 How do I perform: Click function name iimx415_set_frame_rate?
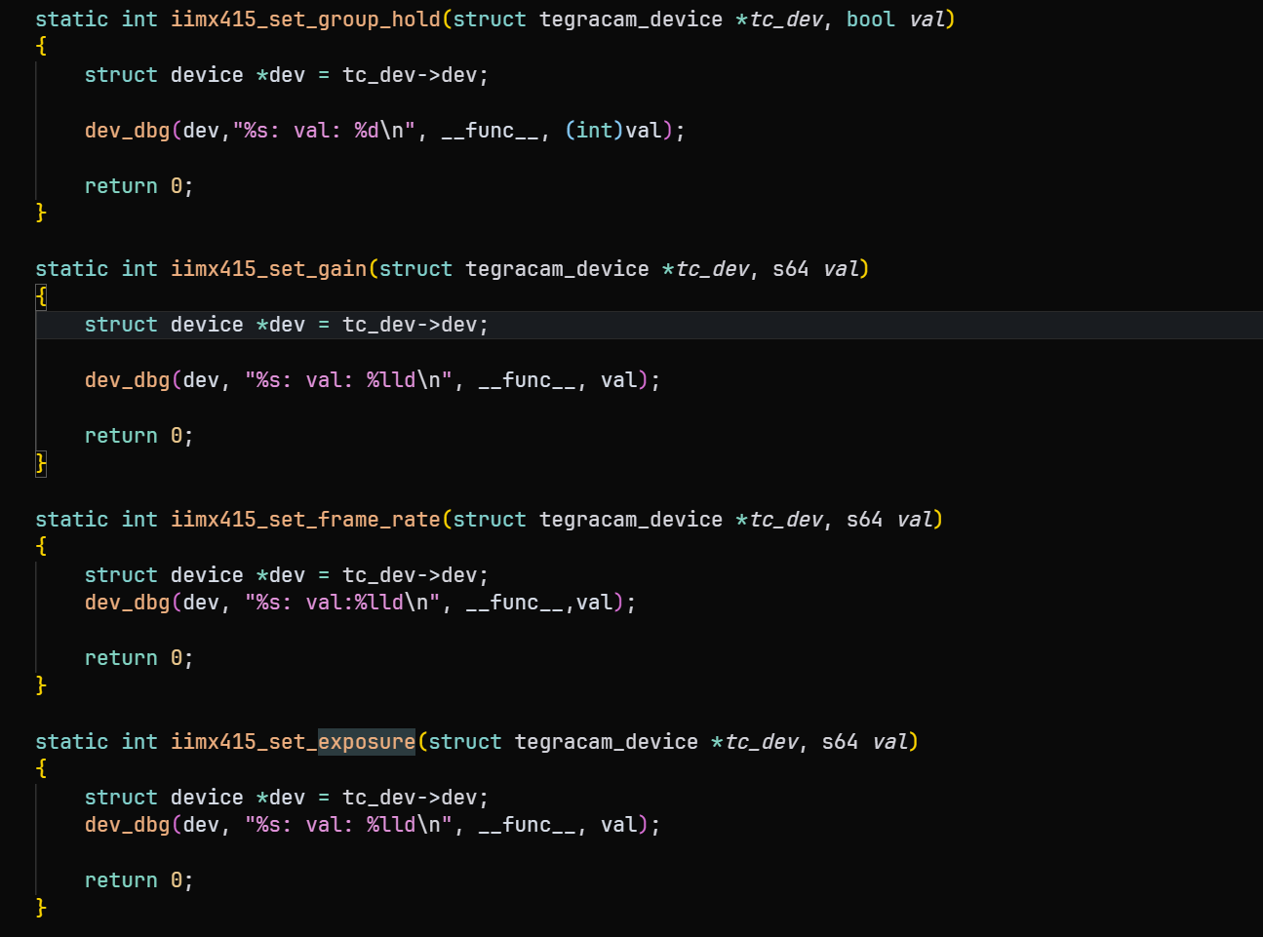pyautogui.click(x=305, y=520)
